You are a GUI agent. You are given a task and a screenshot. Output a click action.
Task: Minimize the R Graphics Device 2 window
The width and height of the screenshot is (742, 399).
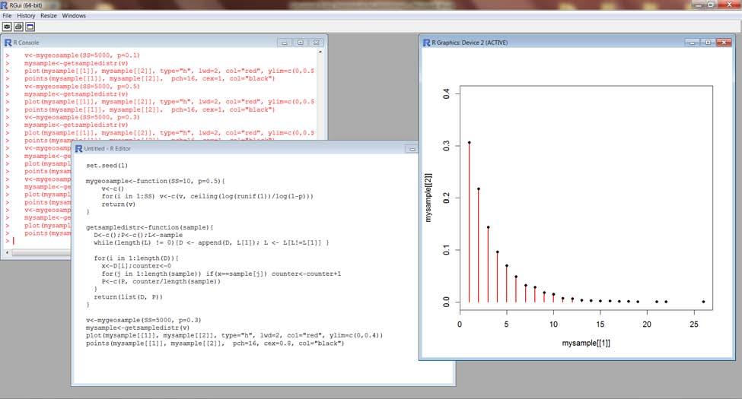coord(693,43)
